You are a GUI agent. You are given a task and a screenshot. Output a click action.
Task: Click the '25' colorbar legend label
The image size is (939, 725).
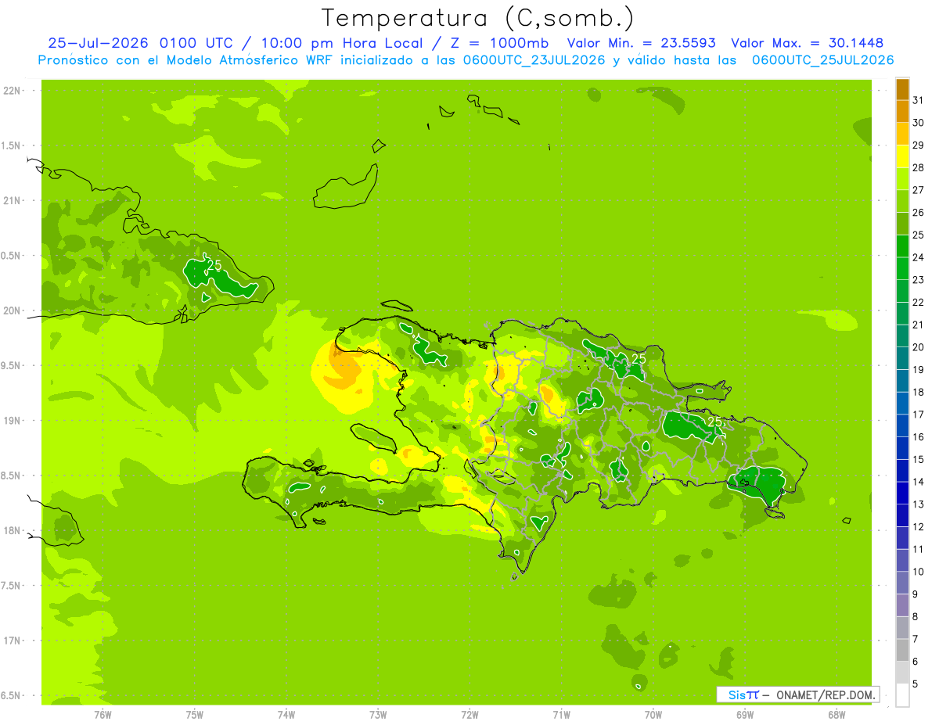(x=919, y=235)
